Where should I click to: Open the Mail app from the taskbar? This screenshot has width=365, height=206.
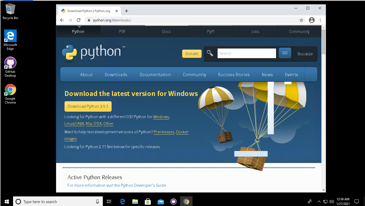pos(160,201)
